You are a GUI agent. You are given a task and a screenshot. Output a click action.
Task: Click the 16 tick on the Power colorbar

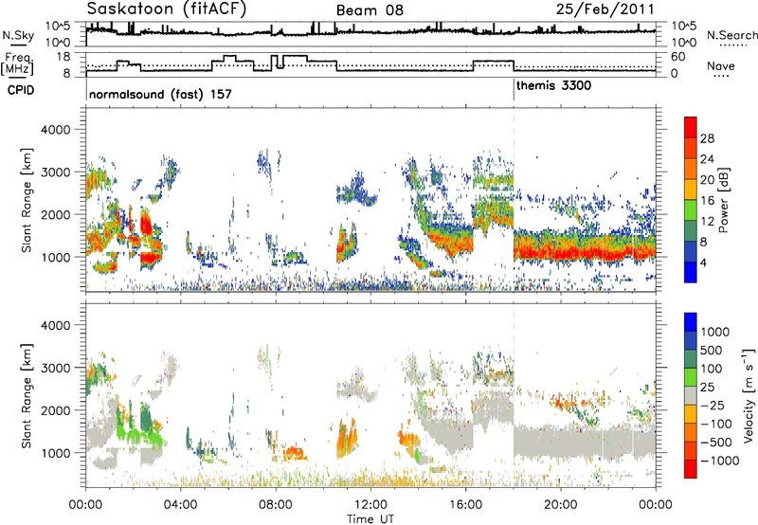pos(707,201)
